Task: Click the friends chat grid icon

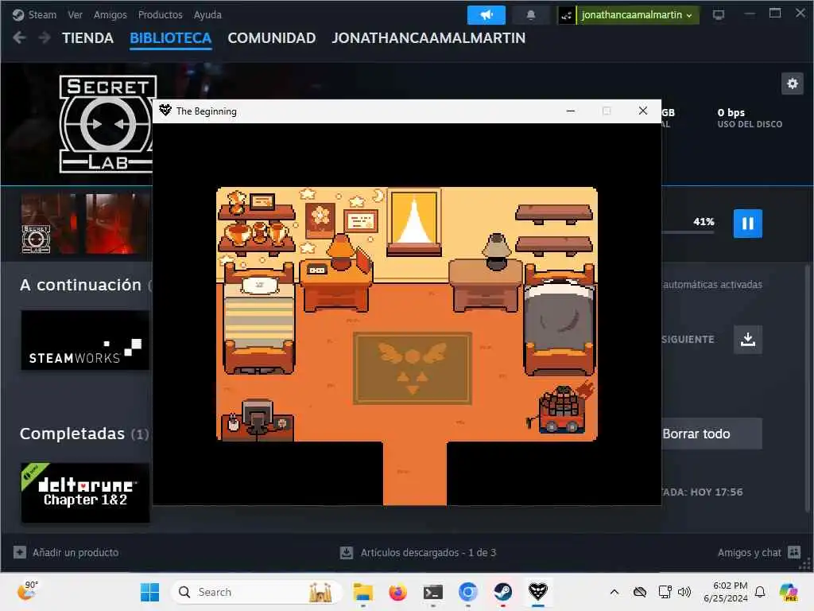Action: coord(794,552)
